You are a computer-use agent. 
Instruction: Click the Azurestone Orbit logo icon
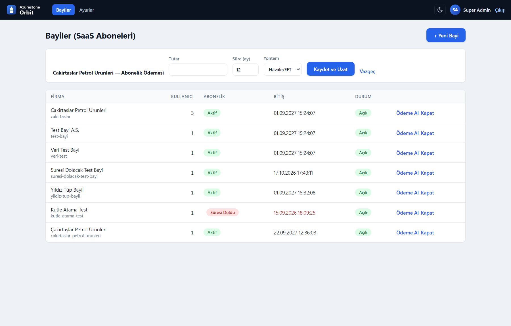[x=11, y=10]
